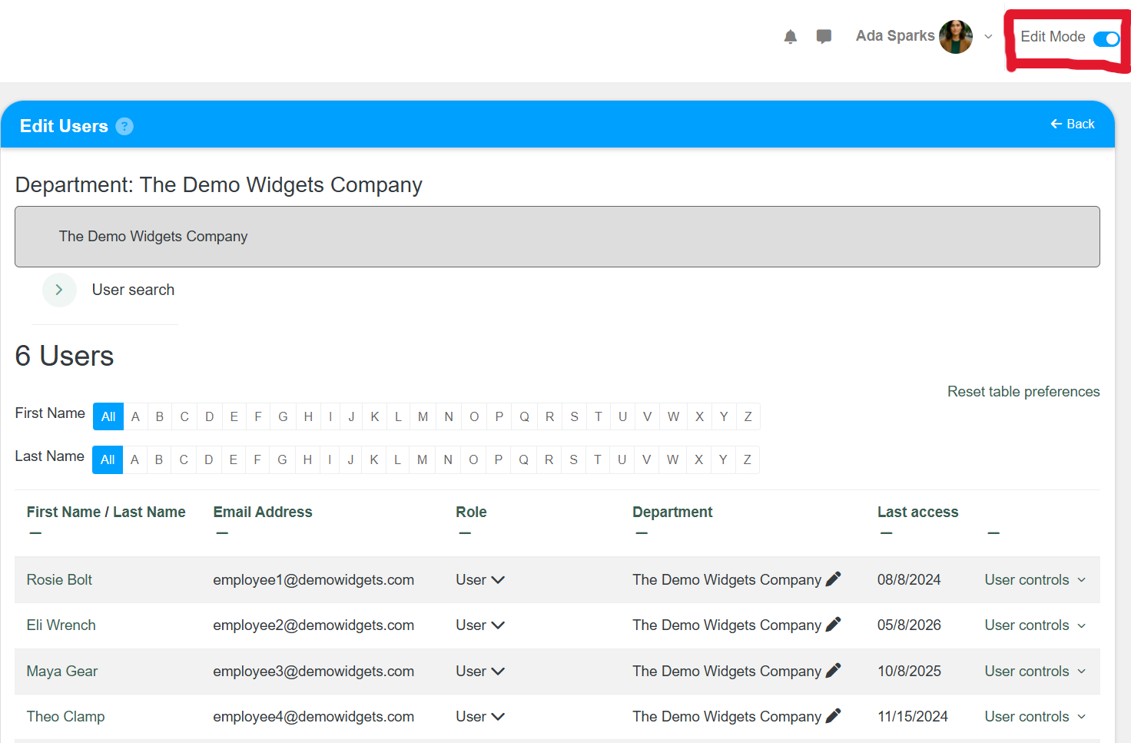Hide the Role column dash icon
The height and width of the screenshot is (743, 1131).
[x=465, y=532]
